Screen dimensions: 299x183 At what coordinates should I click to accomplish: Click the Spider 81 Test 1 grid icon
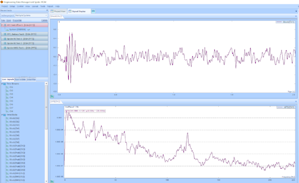pyautogui.click(x=5, y=39)
